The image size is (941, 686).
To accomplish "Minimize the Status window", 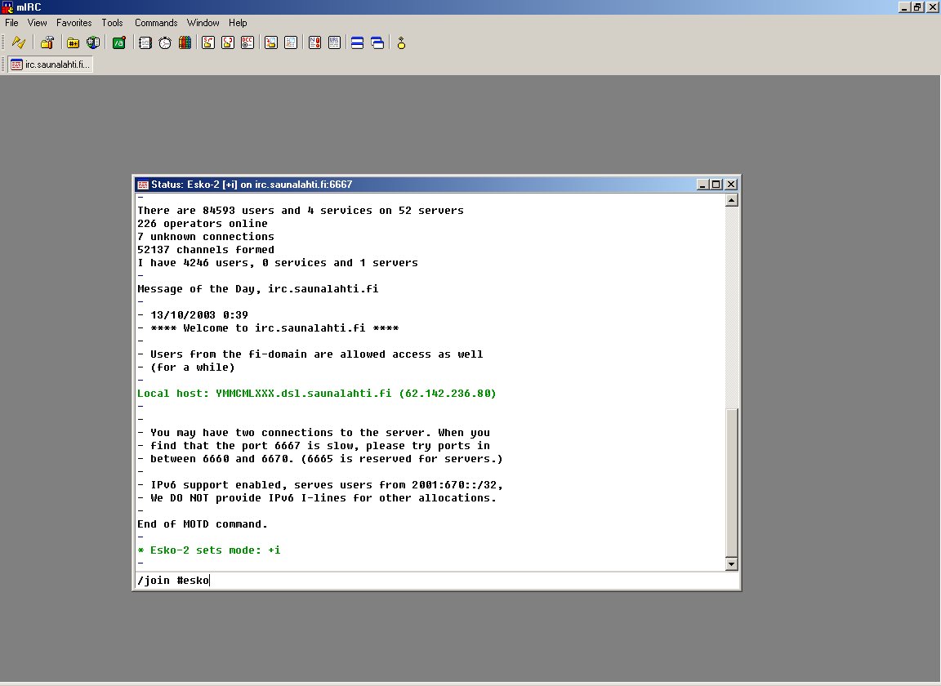I will 702,185.
